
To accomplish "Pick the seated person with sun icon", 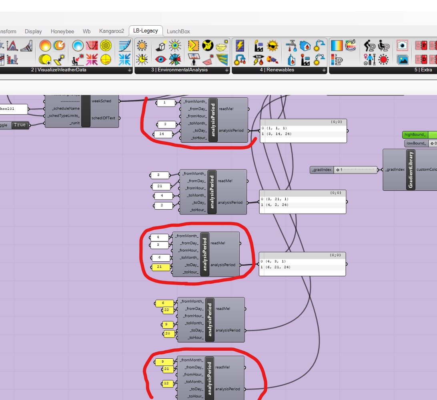I will [x=78, y=59].
